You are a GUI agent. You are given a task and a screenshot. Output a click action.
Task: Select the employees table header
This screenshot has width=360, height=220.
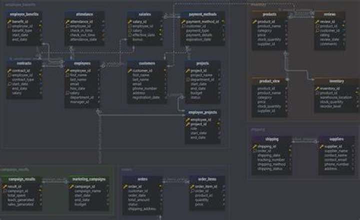82,63
